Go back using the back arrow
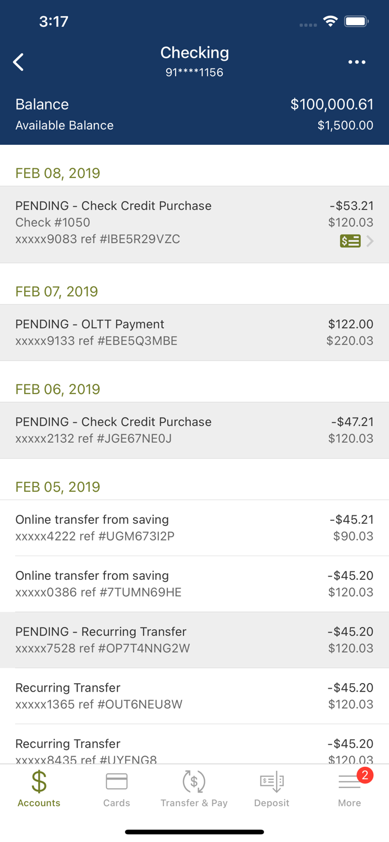Screen dimensions: 389x842 (19, 62)
